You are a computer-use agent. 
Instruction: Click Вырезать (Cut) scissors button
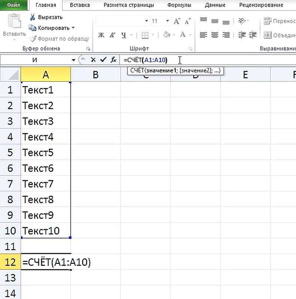46,17
